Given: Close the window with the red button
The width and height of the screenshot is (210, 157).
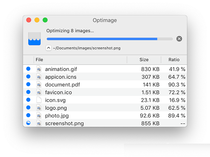Looking at the screenshot, I should [x=29, y=20].
